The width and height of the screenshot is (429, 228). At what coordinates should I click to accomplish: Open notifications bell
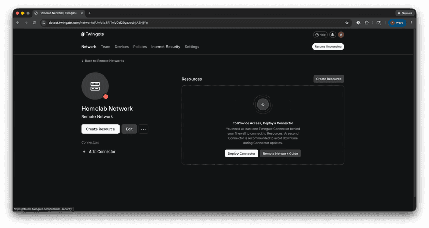[332, 35]
